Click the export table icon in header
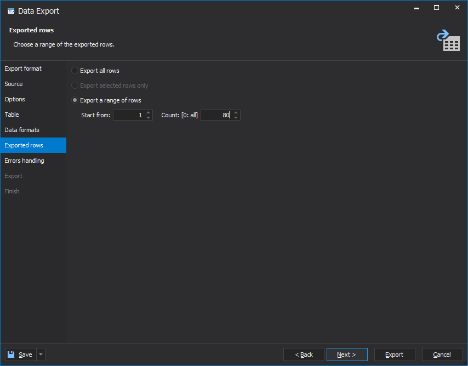This screenshot has width=468, height=366. tap(448, 41)
